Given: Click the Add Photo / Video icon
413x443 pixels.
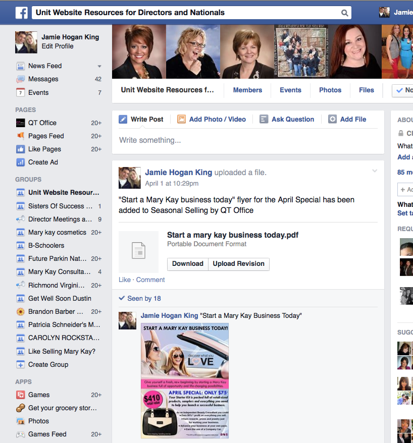Looking at the screenshot, I should (181, 119).
